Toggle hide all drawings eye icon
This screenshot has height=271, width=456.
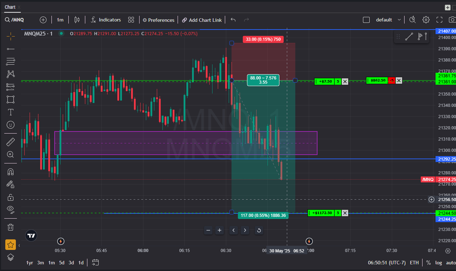[x=11, y=209]
